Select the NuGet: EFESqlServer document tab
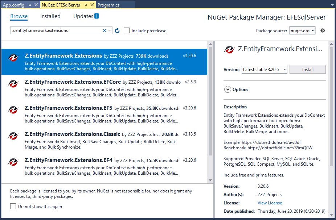This screenshot has width=336, height=220. [61, 5]
